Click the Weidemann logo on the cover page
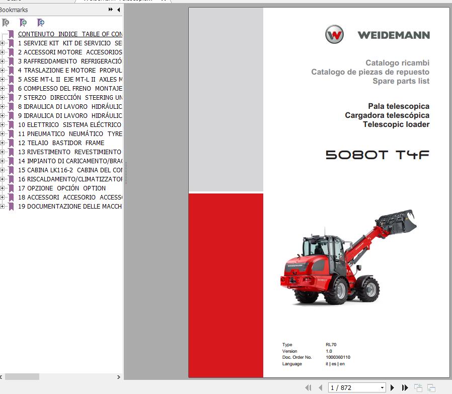452x394 pixels. point(378,34)
